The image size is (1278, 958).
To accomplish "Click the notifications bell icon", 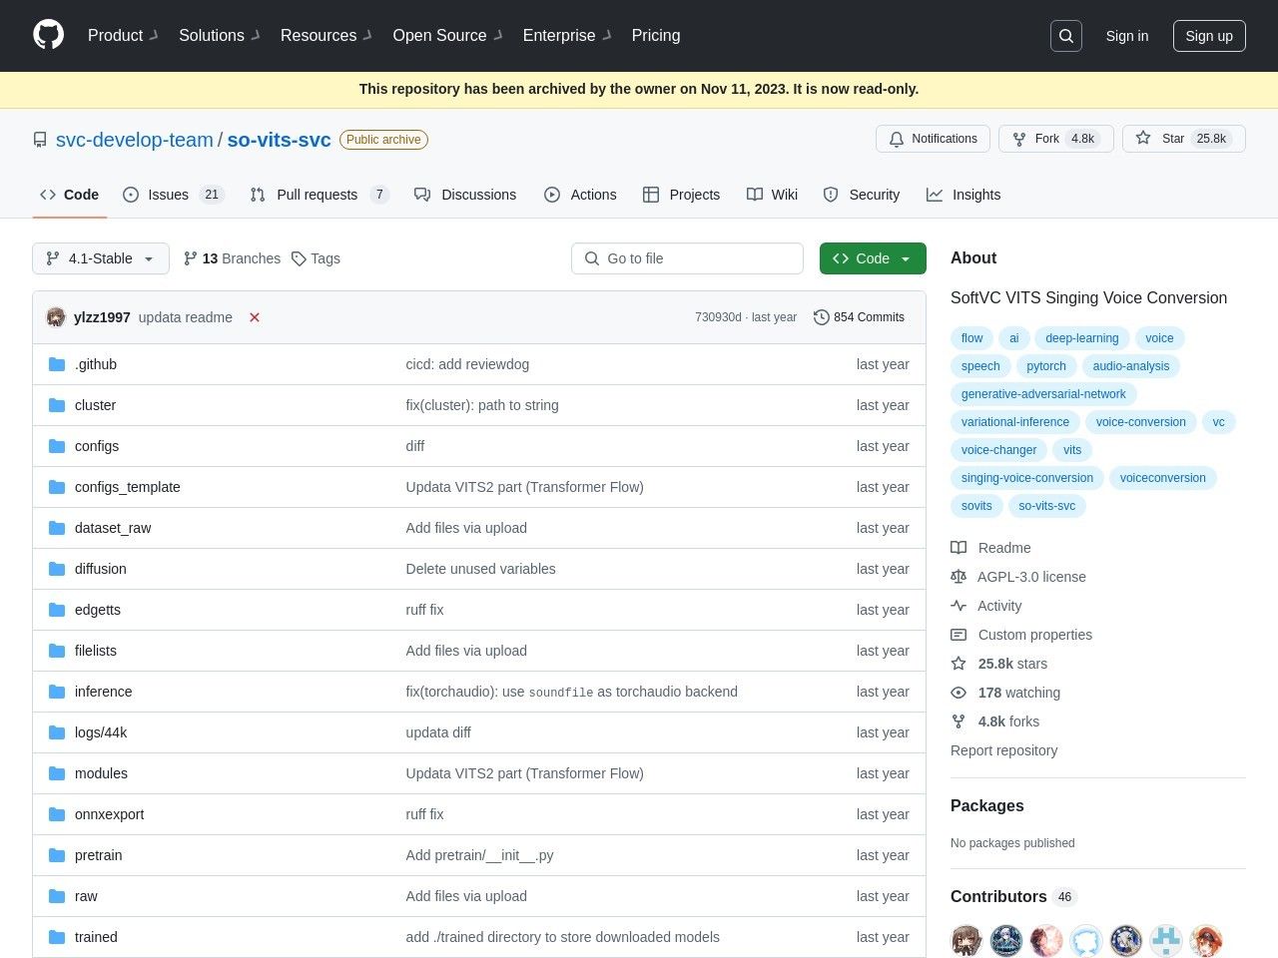I will [897, 139].
